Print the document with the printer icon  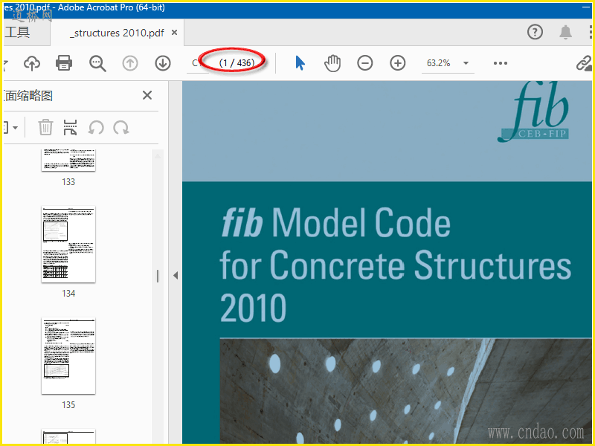64,63
